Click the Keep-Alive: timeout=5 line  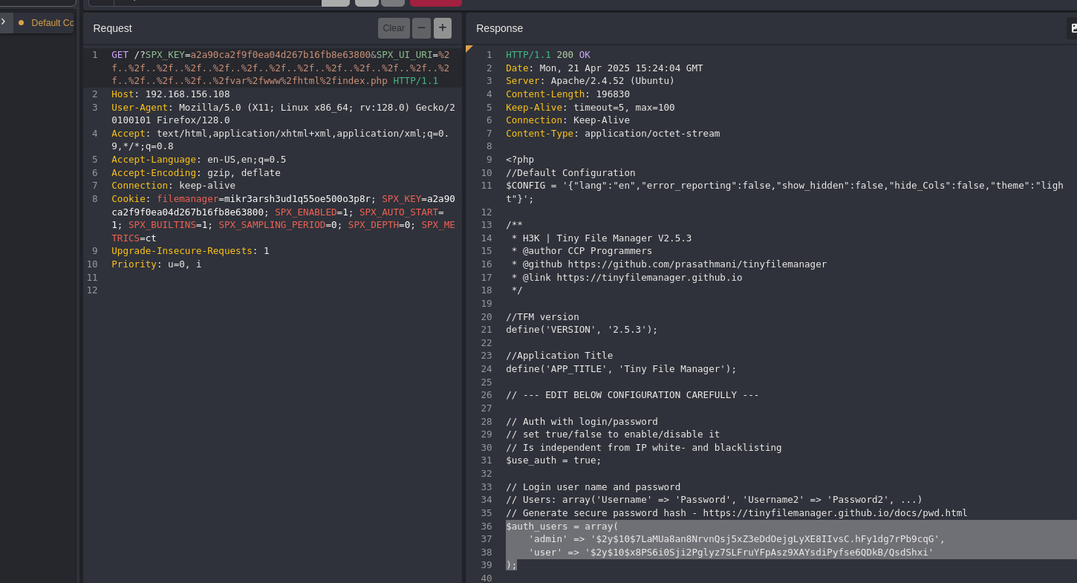tap(590, 107)
